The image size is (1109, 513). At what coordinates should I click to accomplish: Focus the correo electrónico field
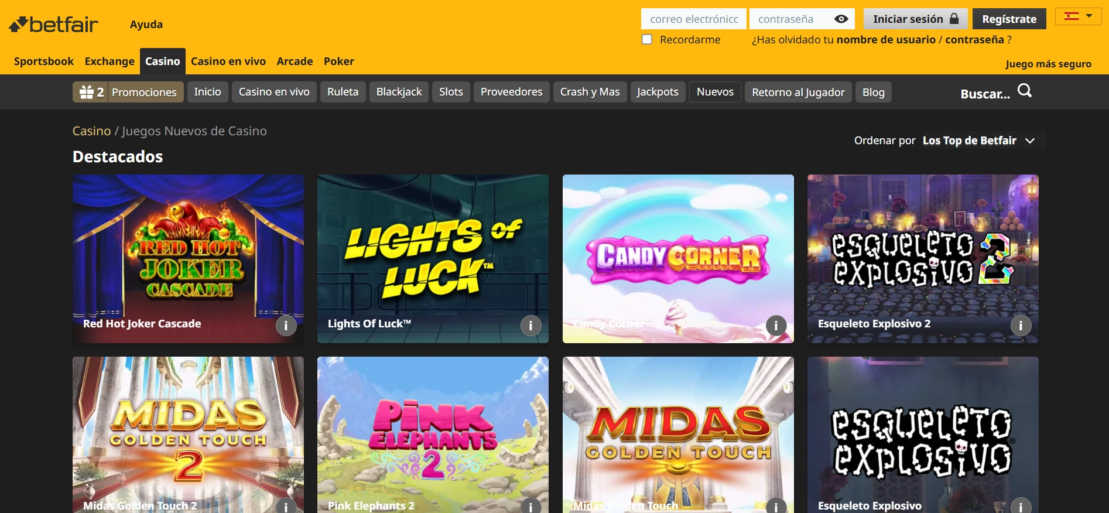[694, 19]
